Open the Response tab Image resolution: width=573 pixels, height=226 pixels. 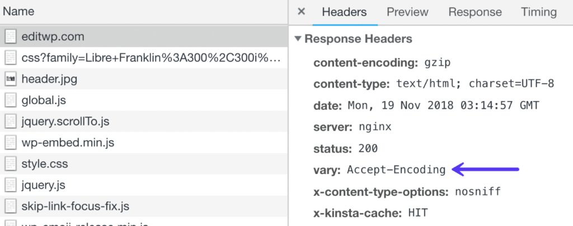point(475,12)
